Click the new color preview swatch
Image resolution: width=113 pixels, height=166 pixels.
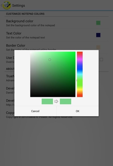click(x=66, y=102)
